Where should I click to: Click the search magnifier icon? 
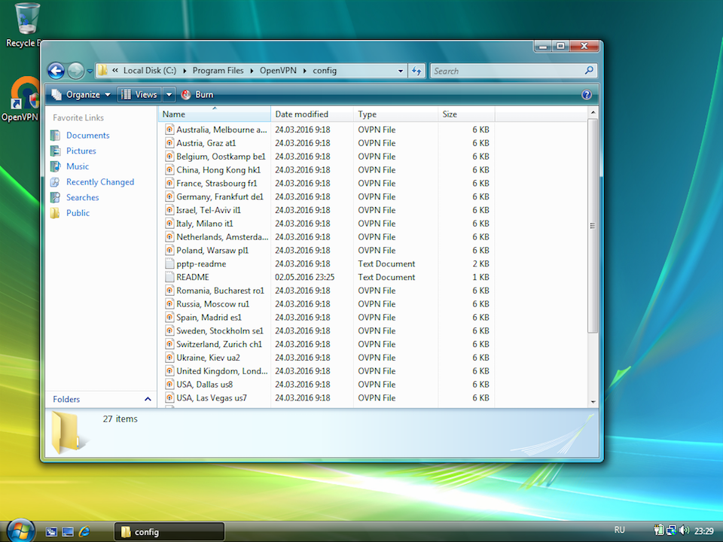pos(589,71)
